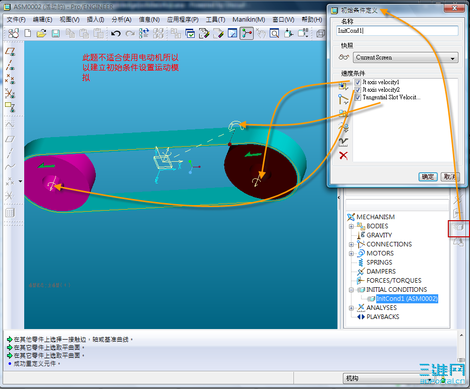Open the 文件(F) menu
470x389 pixels.
[x=16, y=20]
